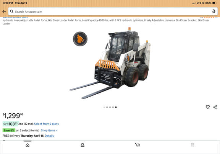The image size is (220, 154).
Task: Select the fifth image carousel dot
Action: click(116, 107)
